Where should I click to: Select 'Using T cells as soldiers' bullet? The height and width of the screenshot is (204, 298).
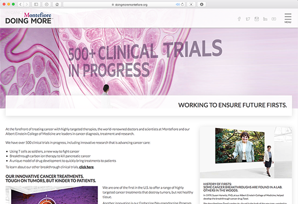[44, 152]
